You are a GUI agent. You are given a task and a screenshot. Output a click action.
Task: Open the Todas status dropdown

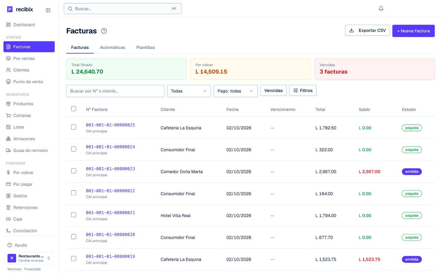(x=189, y=91)
